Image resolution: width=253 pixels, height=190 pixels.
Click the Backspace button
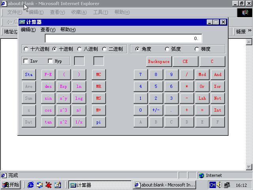pos(159,62)
